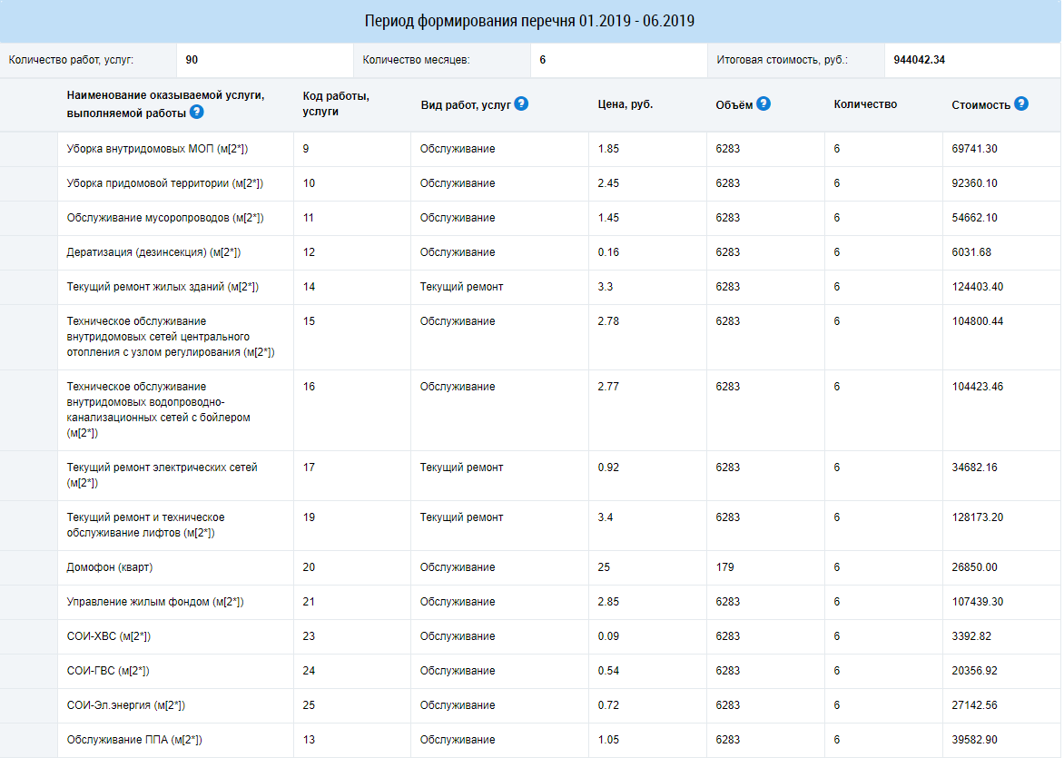1064x758 pixels.
Task: Click Итоговая стоимость, руб. label
Action: click(782, 60)
